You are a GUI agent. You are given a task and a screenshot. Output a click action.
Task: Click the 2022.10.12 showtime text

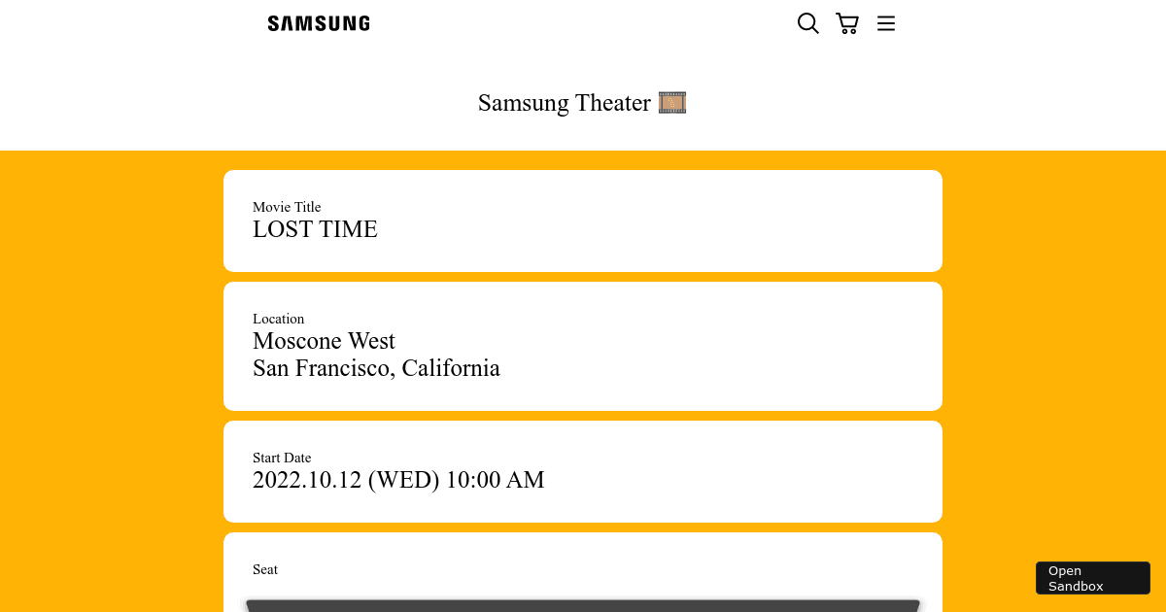click(398, 480)
